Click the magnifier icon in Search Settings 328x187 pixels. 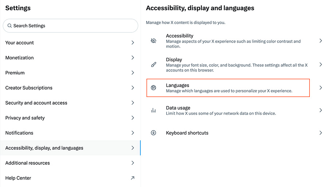pyautogui.click(x=9, y=26)
